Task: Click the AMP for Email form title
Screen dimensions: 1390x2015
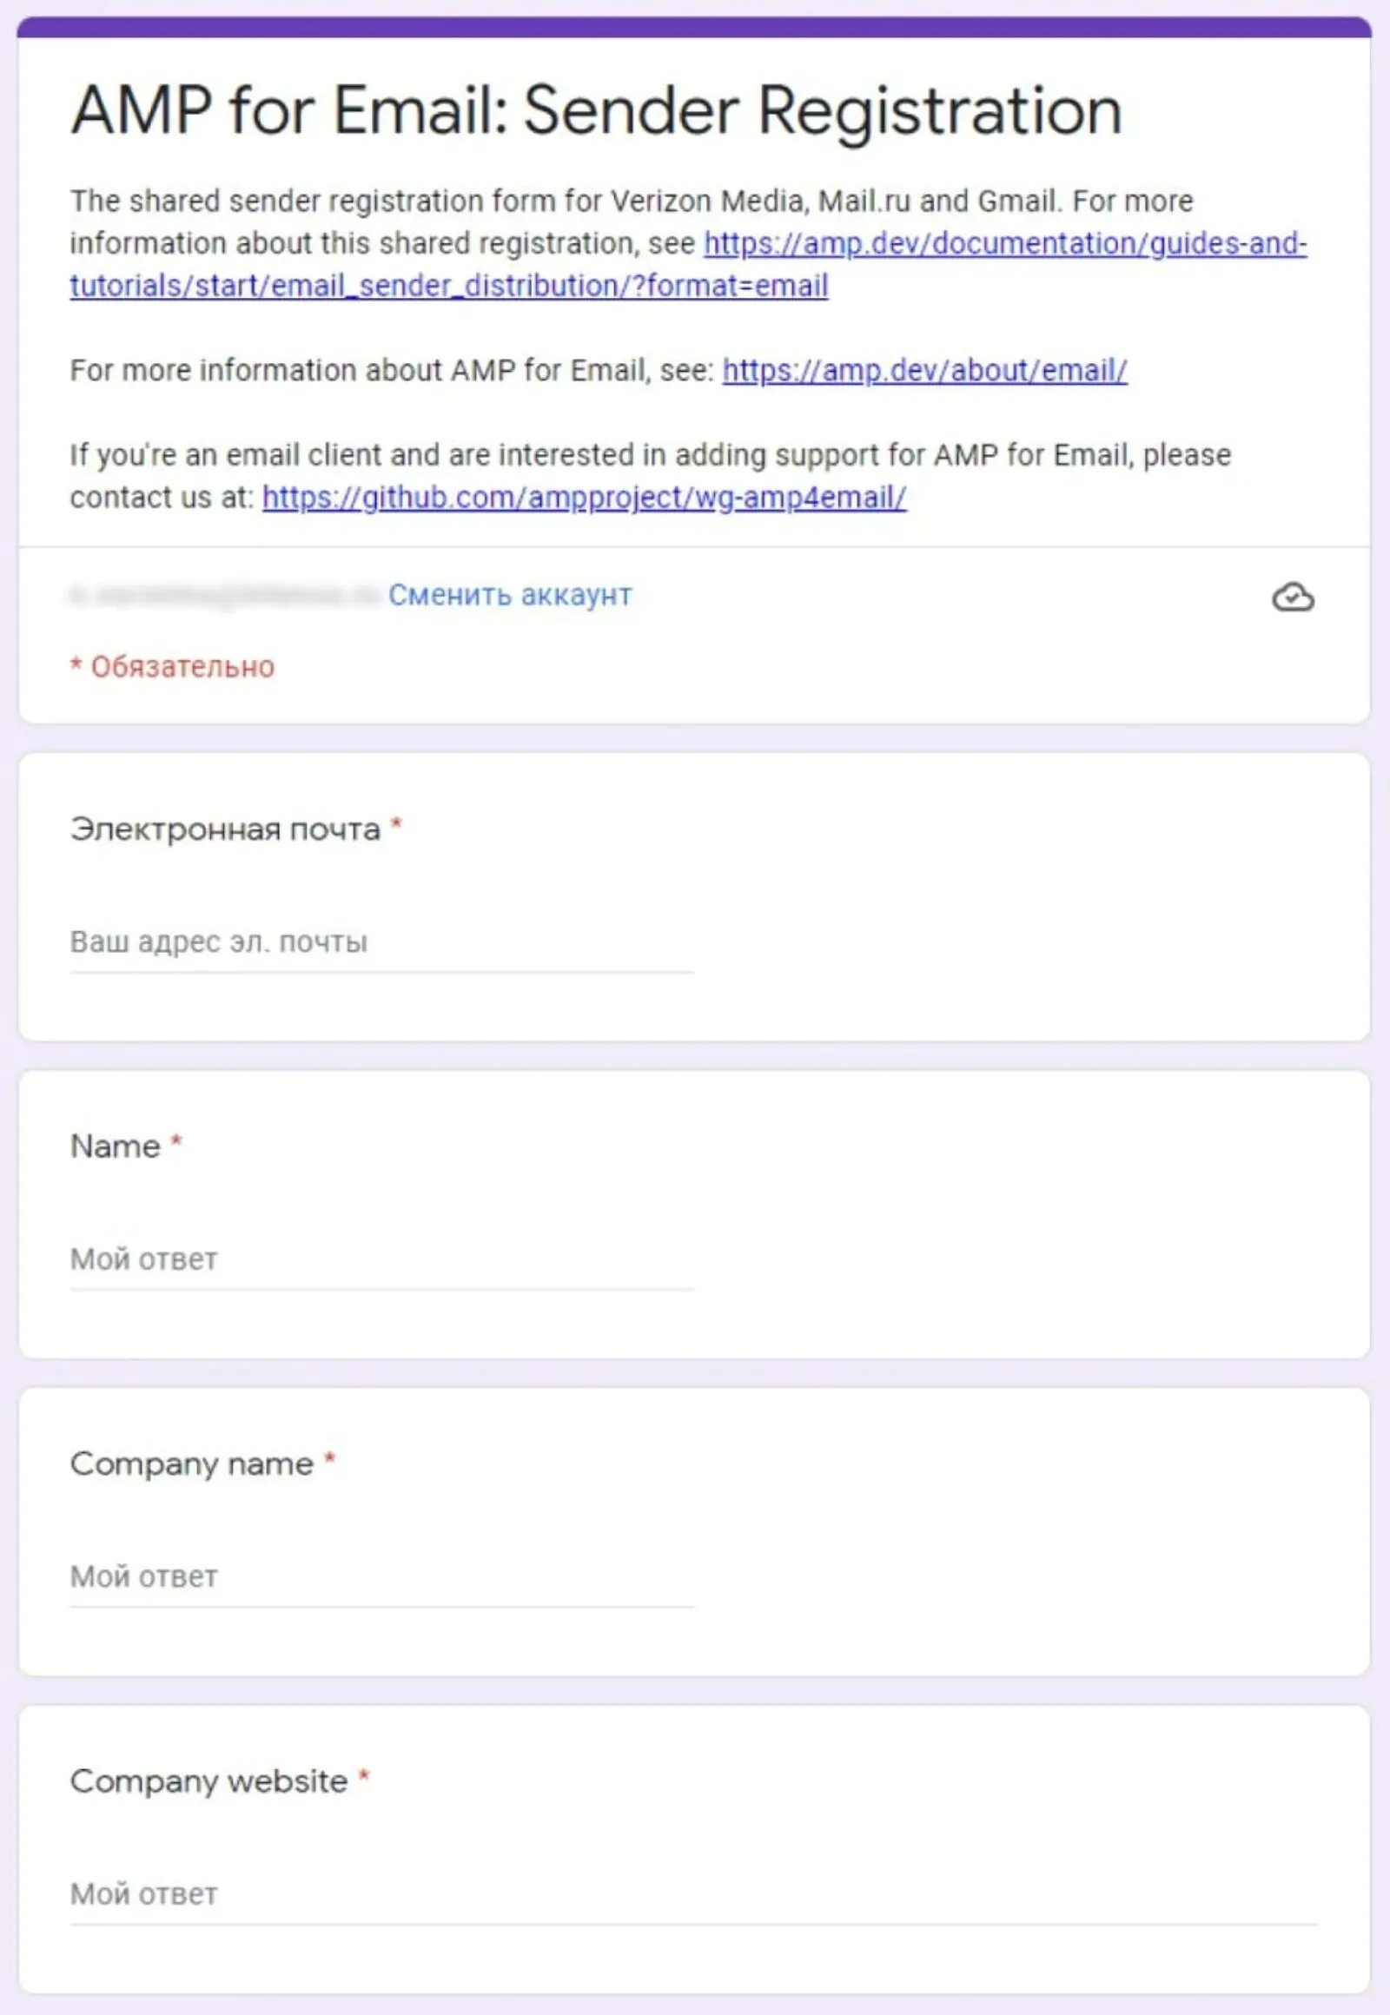Action: (597, 110)
